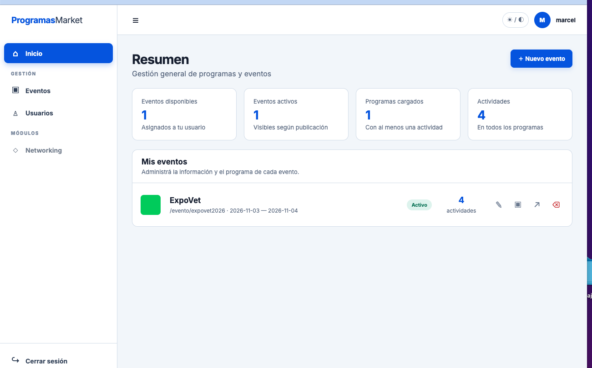Open ExpoVet via the arrow icon
This screenshot has height=368, width=592.
tap(537, 205)
